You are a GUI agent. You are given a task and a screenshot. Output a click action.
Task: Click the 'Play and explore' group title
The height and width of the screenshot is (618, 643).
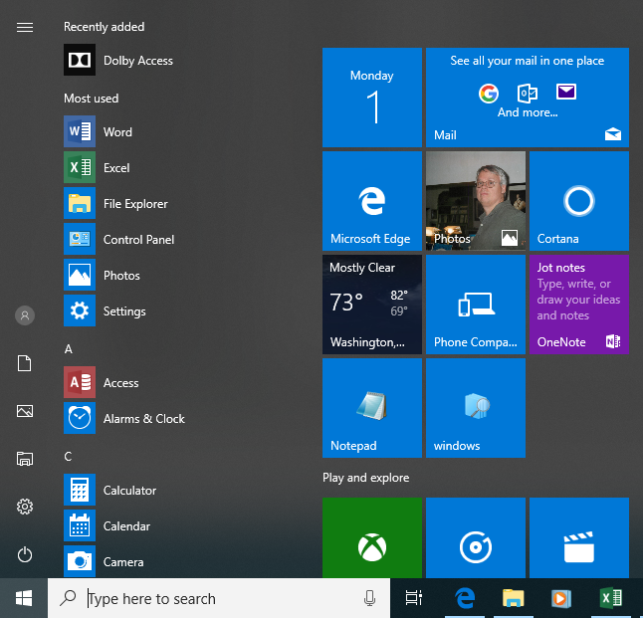[365, 478]
